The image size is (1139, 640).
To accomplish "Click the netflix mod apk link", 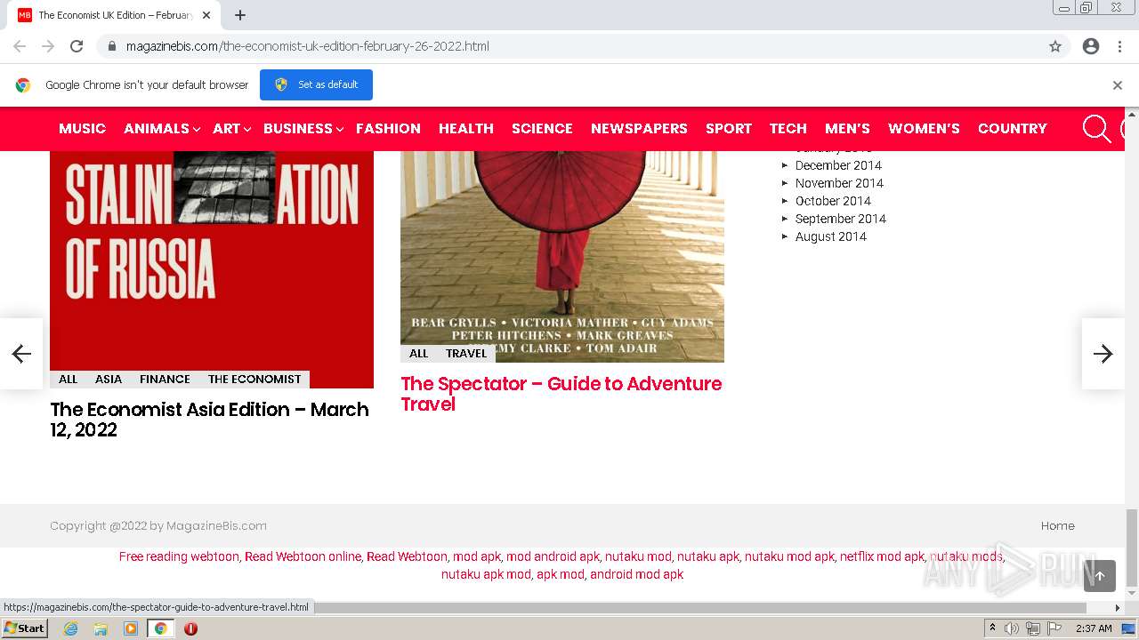I will pyautogui.click(x=882, y=557).
